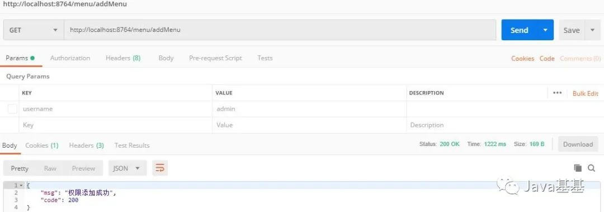Click the Download response button

click(578, 144)
